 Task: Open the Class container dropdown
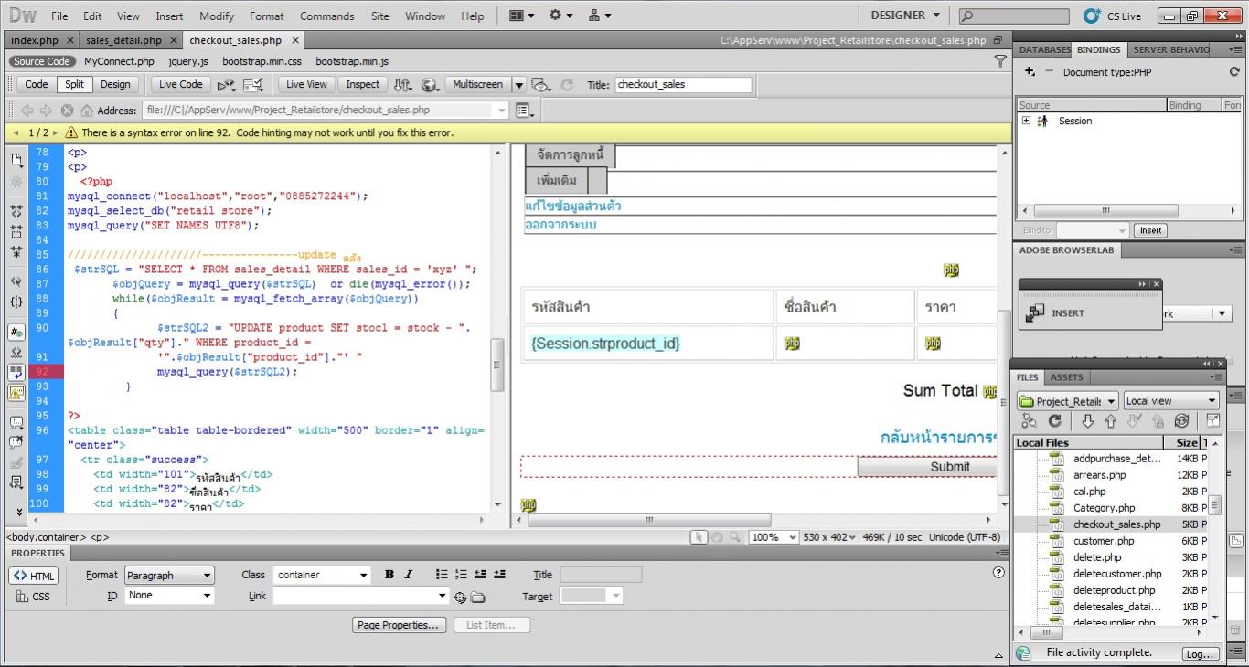[322, 576]
